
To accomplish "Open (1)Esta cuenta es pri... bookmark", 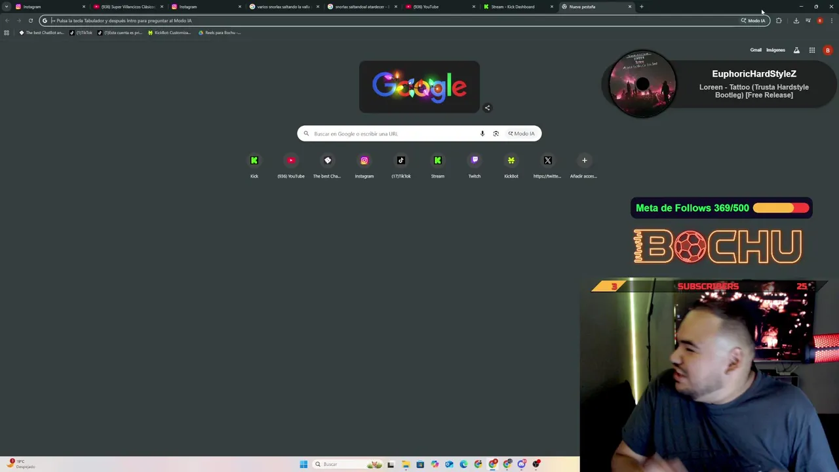I will point(120,33).
